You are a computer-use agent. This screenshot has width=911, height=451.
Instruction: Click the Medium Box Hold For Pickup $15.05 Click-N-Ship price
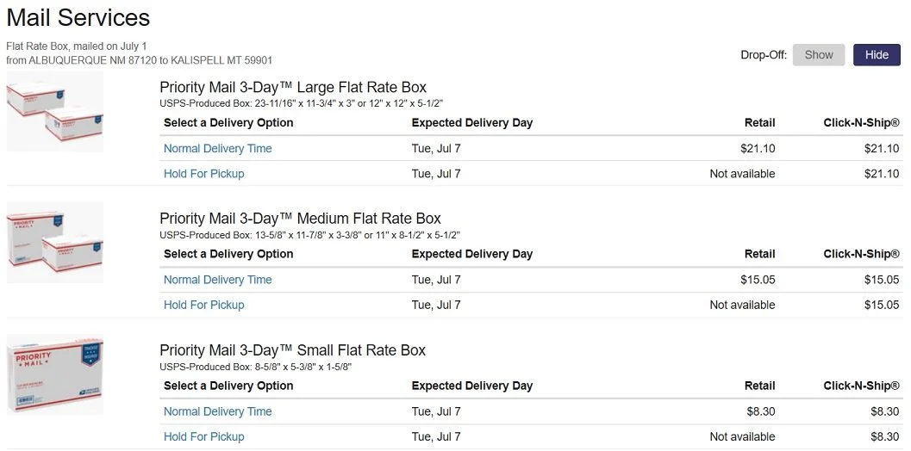click(x=881, y=305)
